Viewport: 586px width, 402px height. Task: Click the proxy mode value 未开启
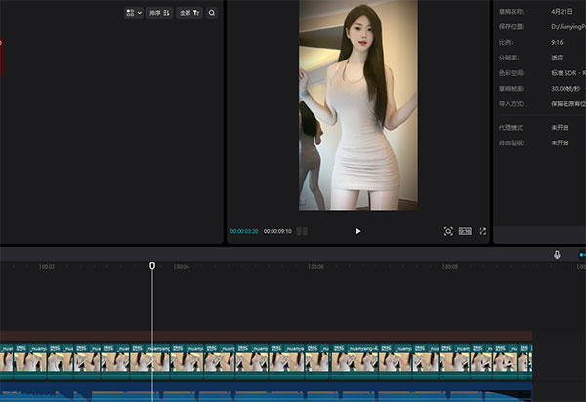point(560,128)
